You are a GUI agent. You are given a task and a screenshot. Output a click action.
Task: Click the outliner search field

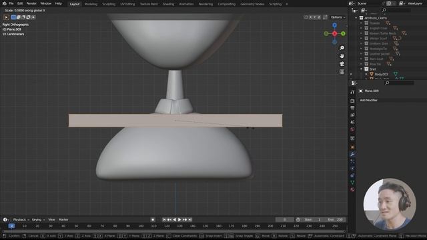[396, 11]
